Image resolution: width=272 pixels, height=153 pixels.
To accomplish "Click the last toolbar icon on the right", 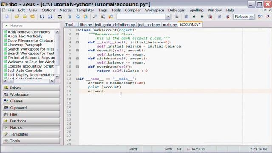I will (x=268, y=17).
